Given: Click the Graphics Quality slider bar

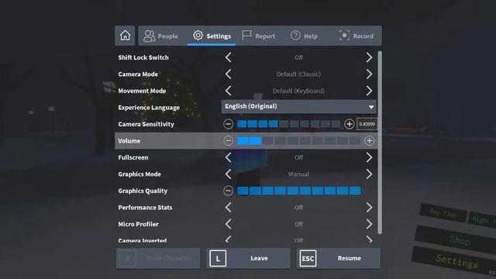Looking at the screenshot, I should point(299,191).
